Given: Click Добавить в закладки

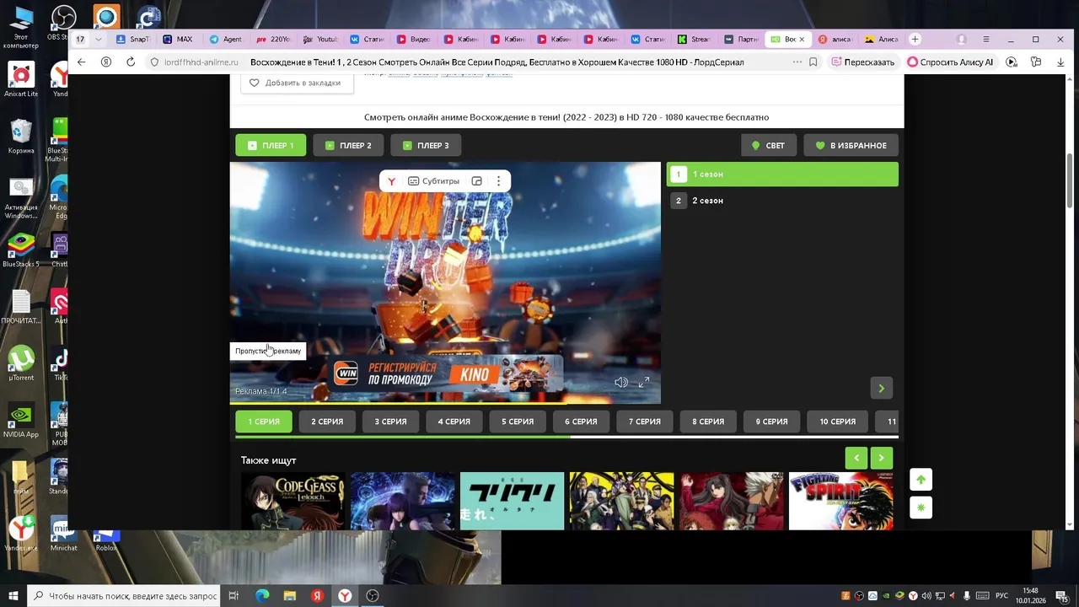Looking at the screenshot, I should point(296,83).
